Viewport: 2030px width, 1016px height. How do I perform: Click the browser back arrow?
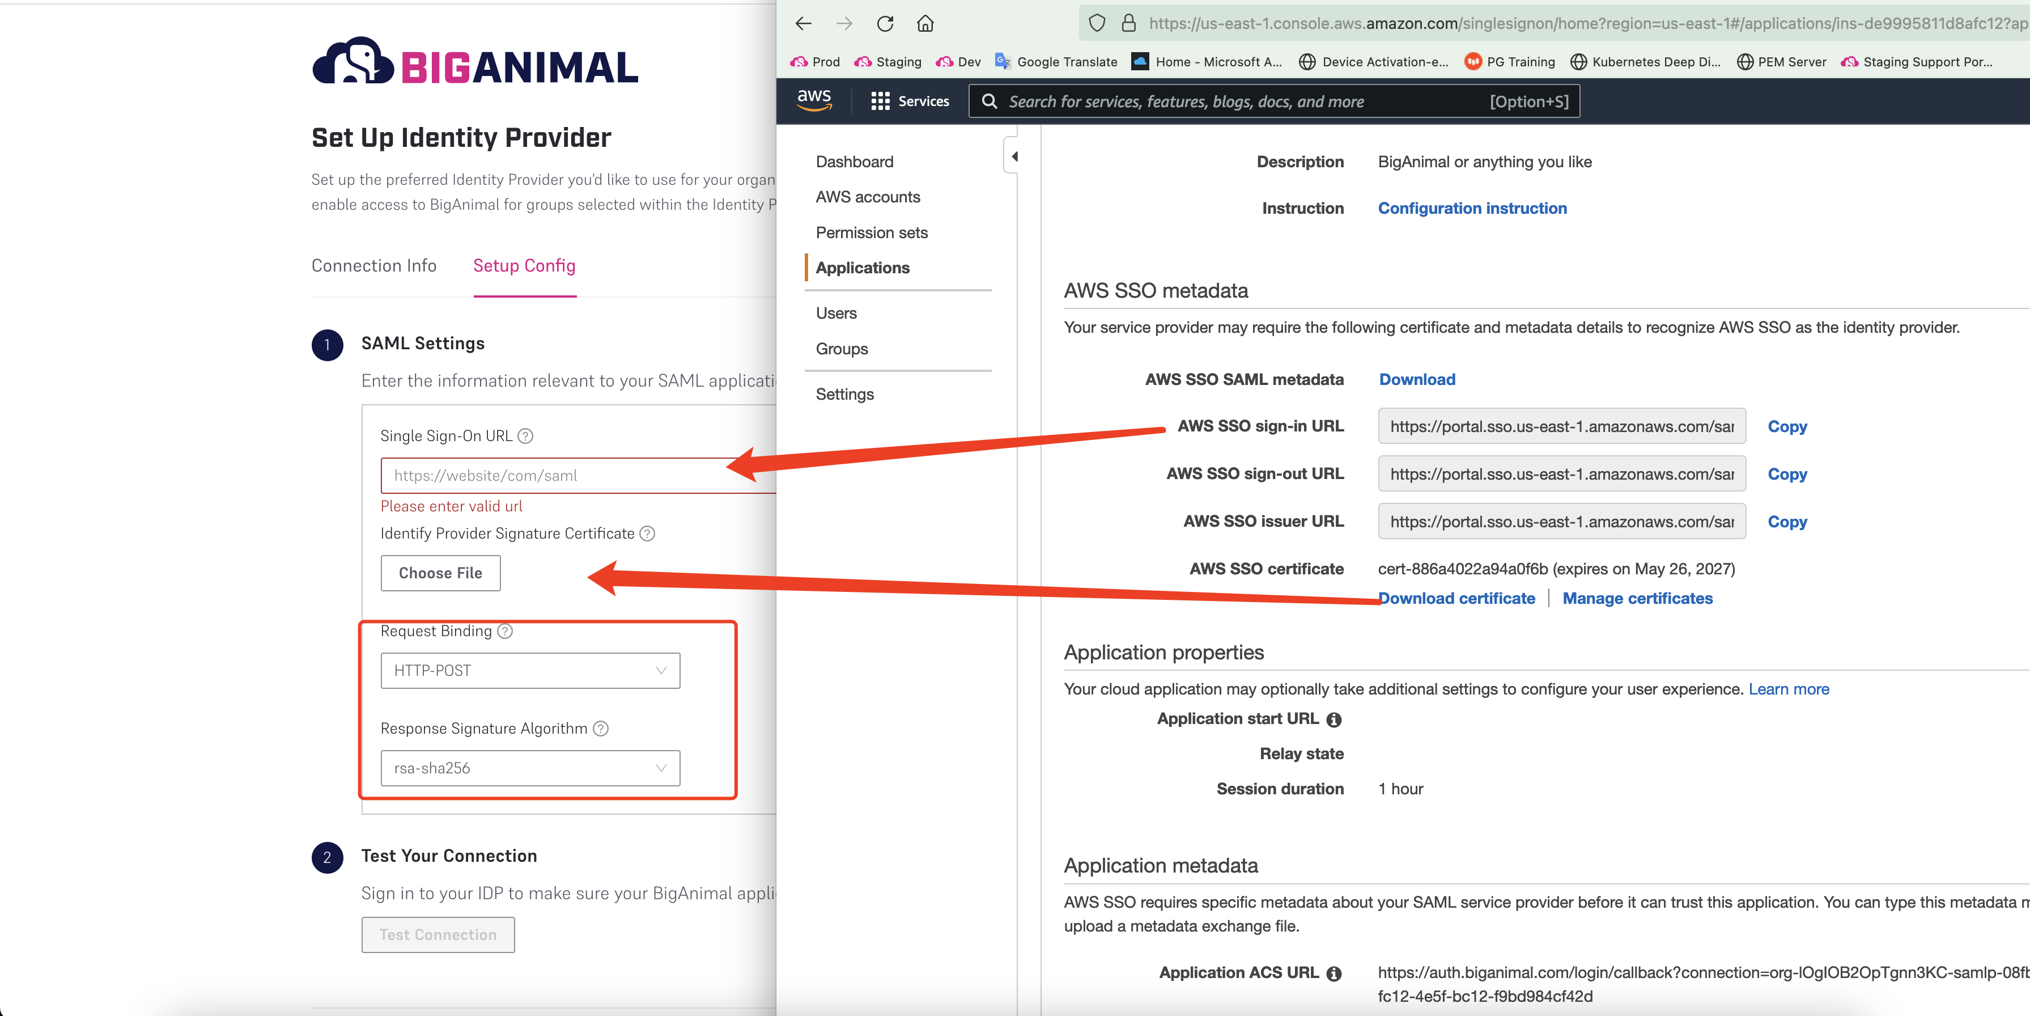[803, 24]
